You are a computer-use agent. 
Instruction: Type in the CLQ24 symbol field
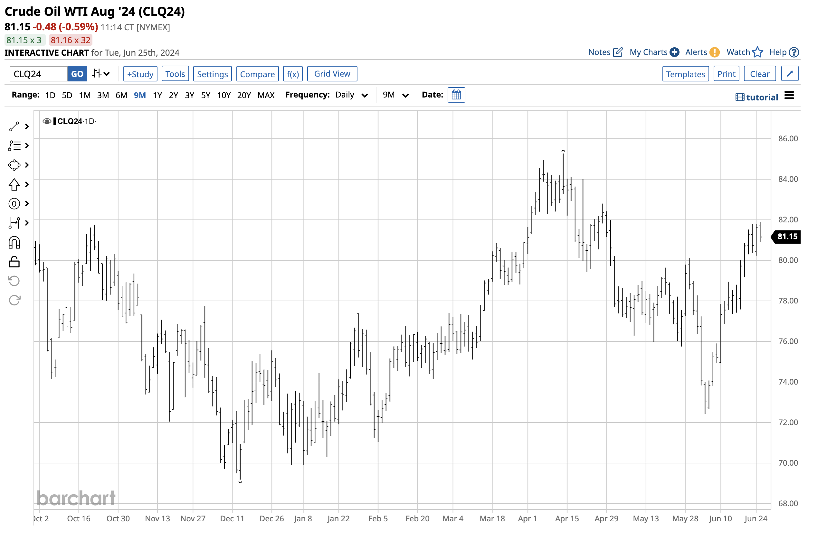coord(37,73)
